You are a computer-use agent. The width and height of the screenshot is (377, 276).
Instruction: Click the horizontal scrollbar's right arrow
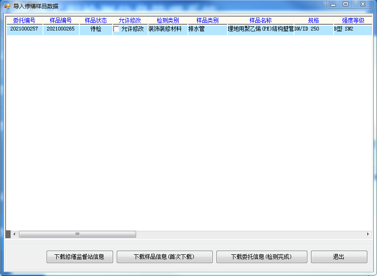tap(368, 234)
